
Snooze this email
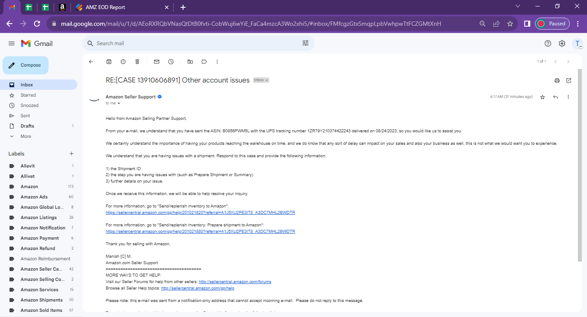pyautogui.click(x=171, y=62)
